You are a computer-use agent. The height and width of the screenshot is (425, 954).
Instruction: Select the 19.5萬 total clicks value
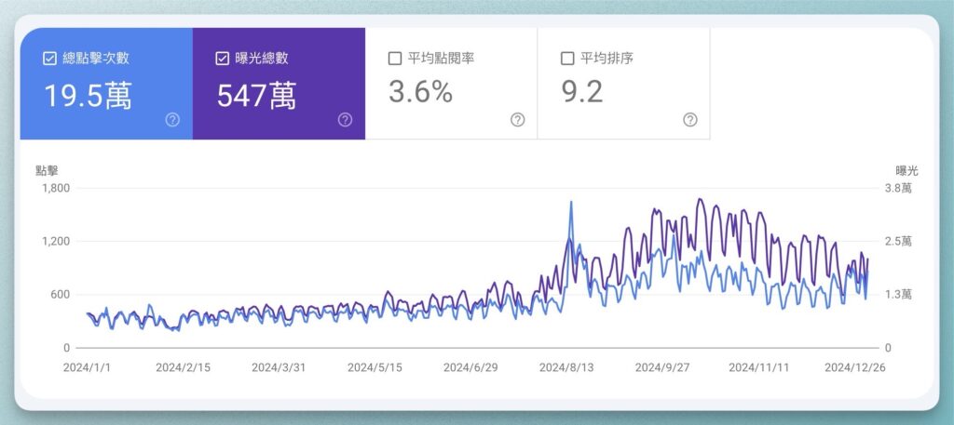point(89,95)
